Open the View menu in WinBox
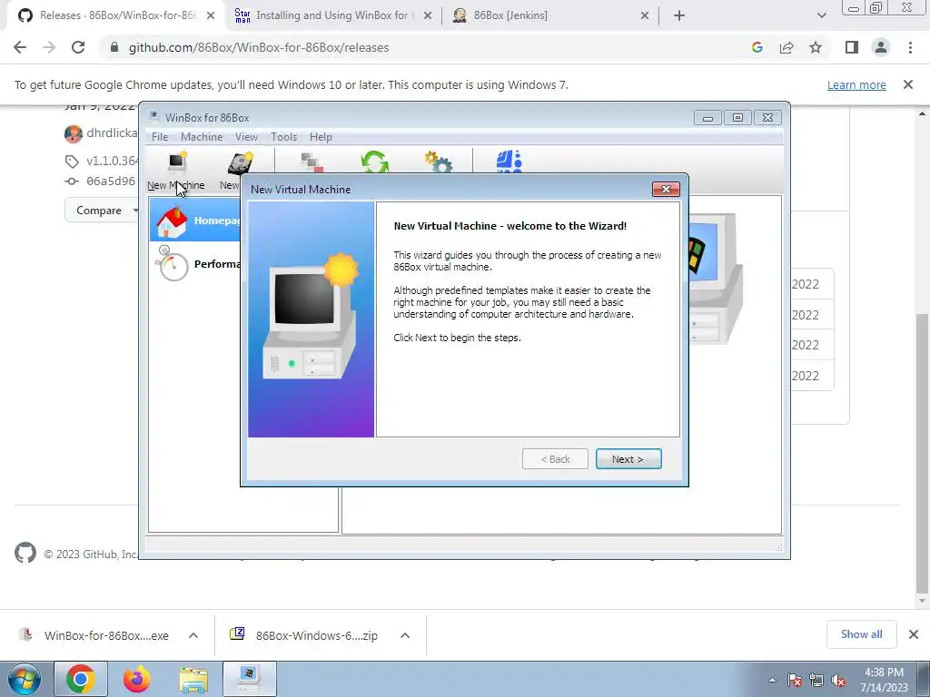 click(x=246, y=137)
